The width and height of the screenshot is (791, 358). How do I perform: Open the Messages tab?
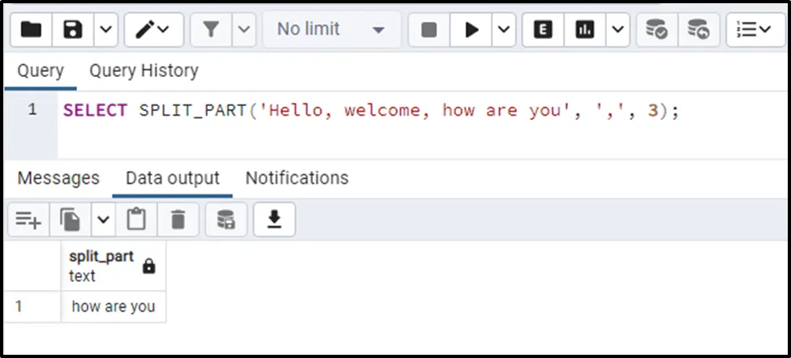point(58,178)
